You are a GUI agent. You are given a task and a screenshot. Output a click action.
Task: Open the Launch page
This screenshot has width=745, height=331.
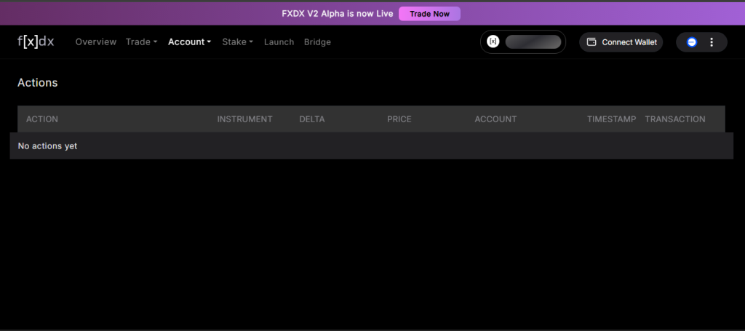pyautogui.click(x=279, y=42)
